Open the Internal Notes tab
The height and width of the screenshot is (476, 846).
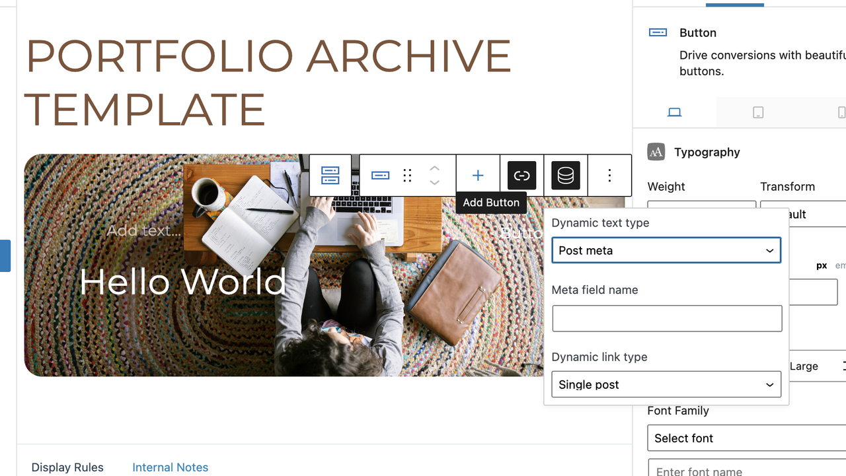(x=170, y=467)
